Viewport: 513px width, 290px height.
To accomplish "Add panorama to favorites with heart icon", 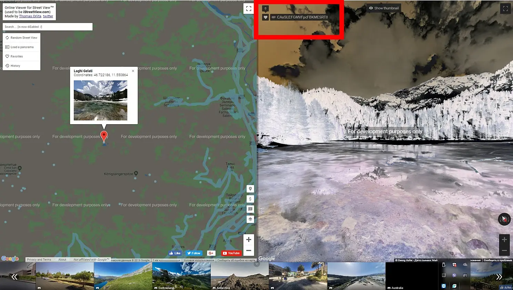I will [265, 17].
